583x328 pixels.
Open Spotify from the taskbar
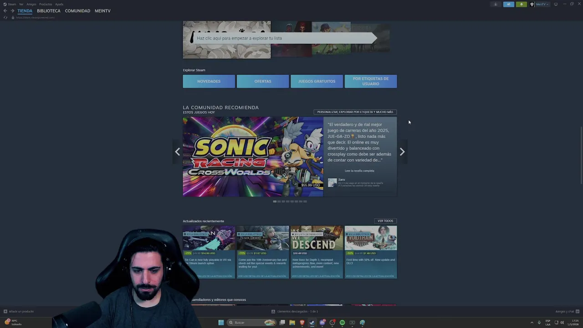[x=342, y=323]
